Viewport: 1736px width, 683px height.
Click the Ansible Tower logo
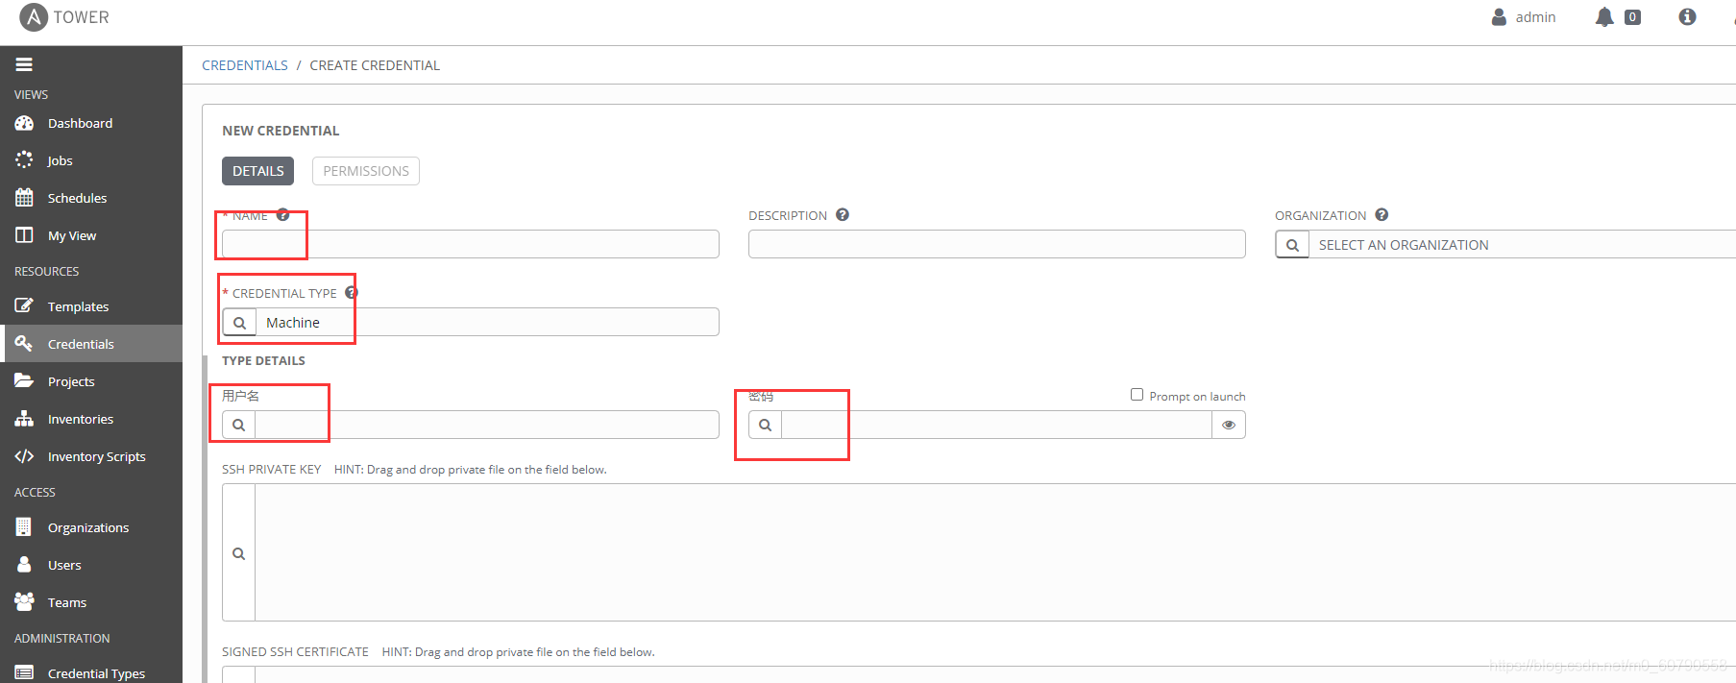(x=64, y=17)
